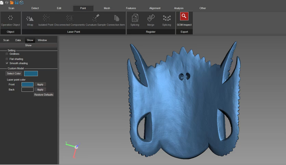Click Restore Defaults button
The width and height of the screenshot is (286, 165).
click(44, 94)
